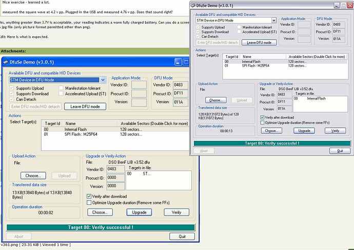Image resolution: width=354 pixels, height=250 pixels.
Task: Click Upgrade section Product ID 0000 field, lower-left window
Action: [x=115, y=178]
